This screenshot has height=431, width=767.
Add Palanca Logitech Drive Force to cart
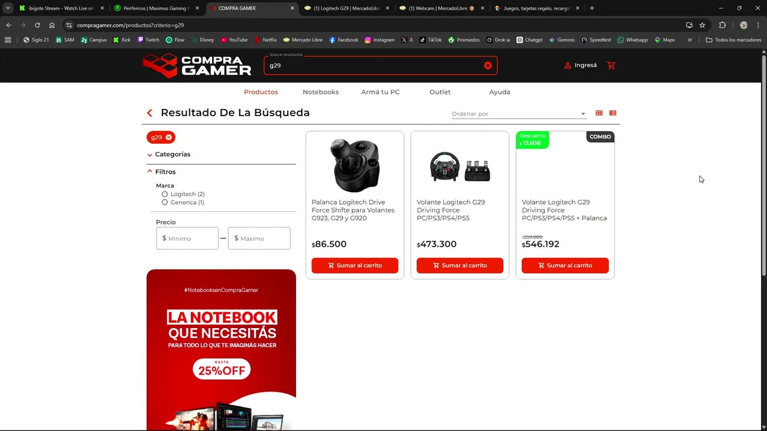pyautogui.click(x=355, y=265)
